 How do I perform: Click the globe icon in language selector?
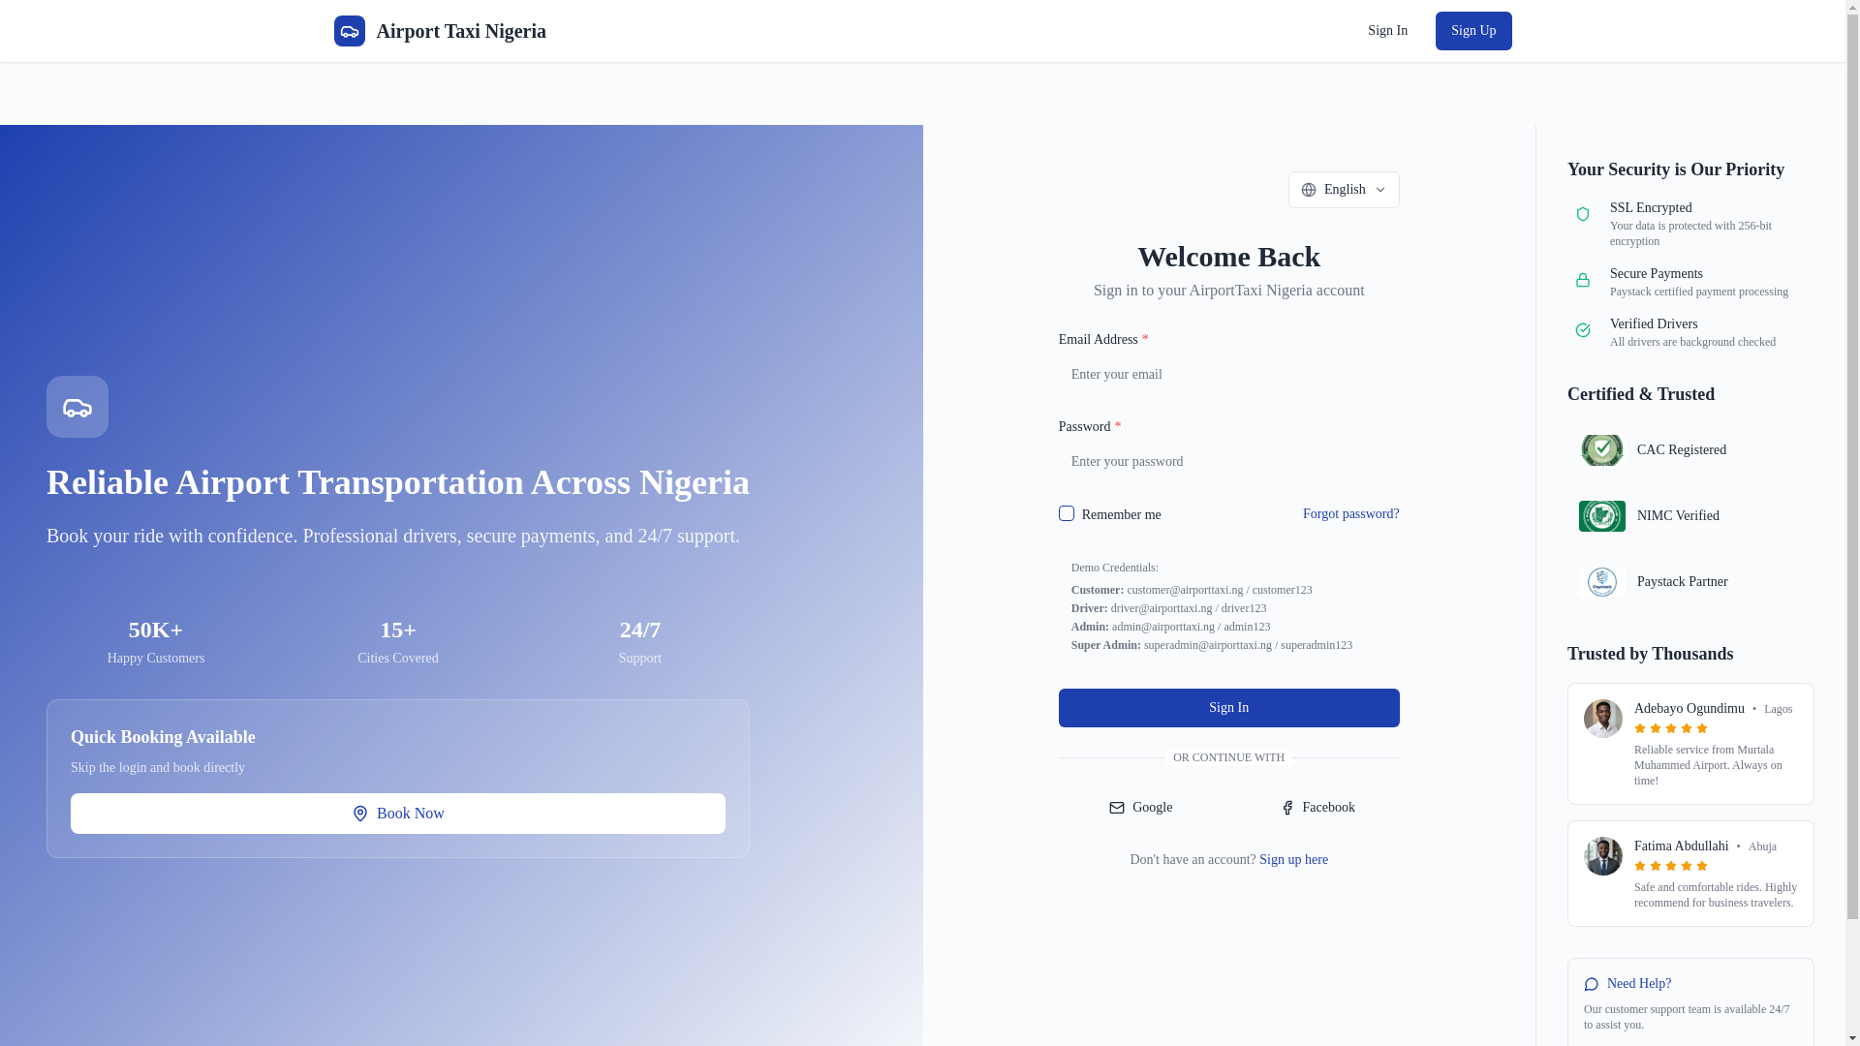tap(1309, 190)
